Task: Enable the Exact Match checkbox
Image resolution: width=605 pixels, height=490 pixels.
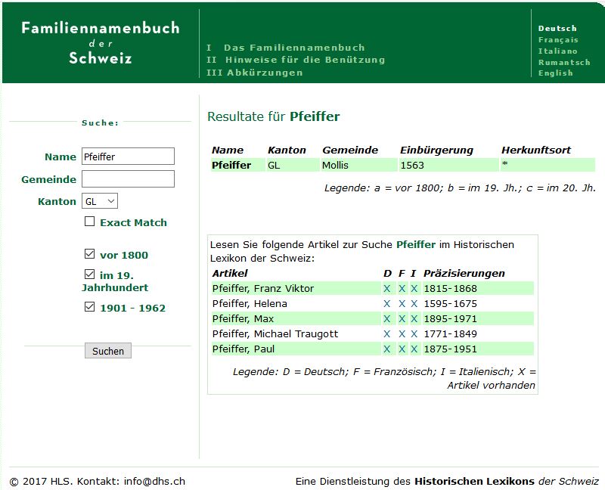Action: click(x=89, y=222)
